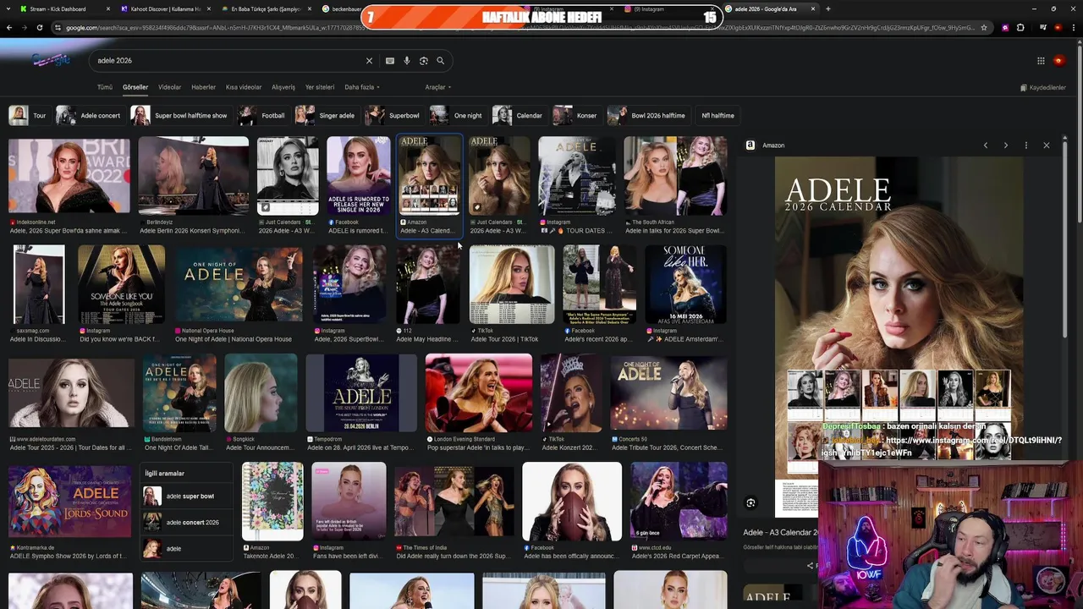Open a new browser tab with plus
Screen dimensions: 1083x609
click(828, 9)
